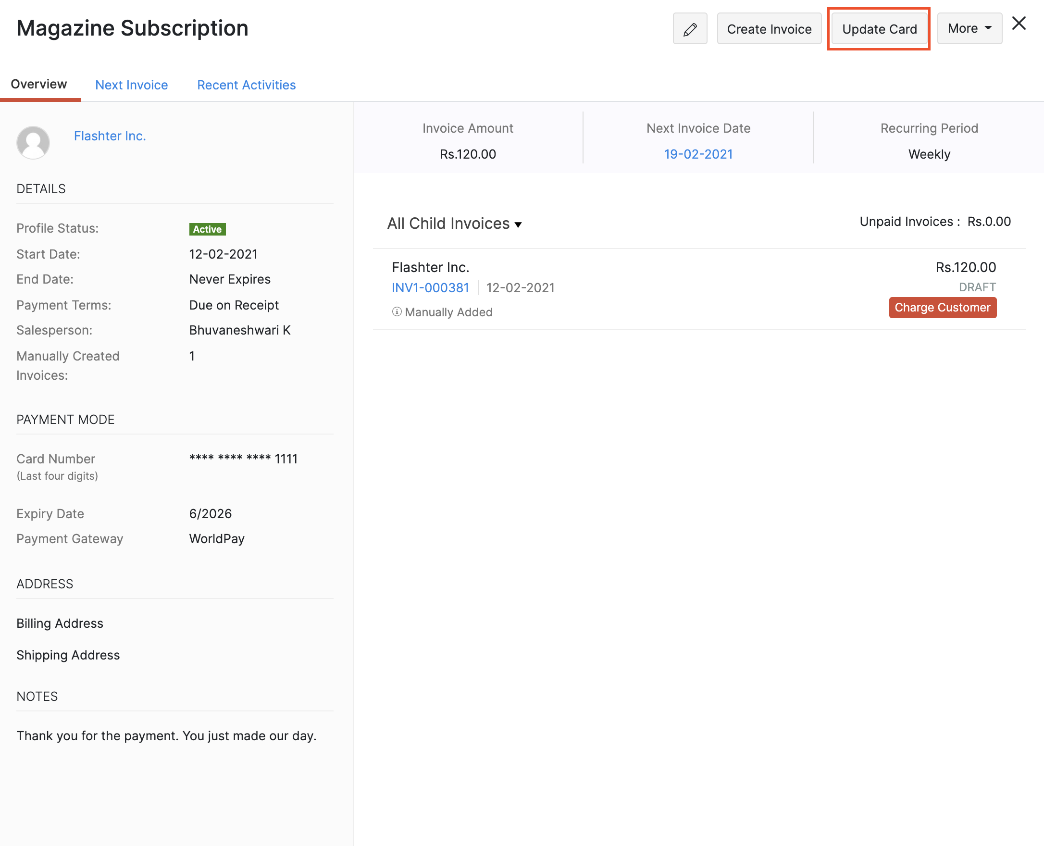The height and width of the screenshot is (846, 1044).
Task: Click the info icon beside Manually Added
Action: coord(397,312)
